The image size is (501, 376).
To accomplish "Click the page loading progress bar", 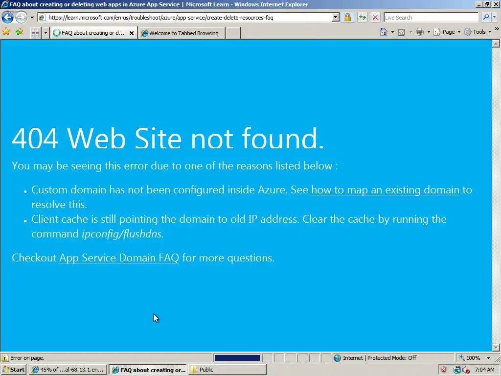I will click(237, 358).
